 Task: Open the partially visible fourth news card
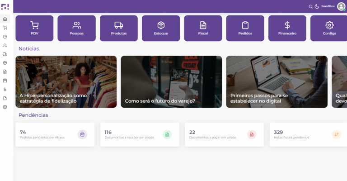point(339,82)
